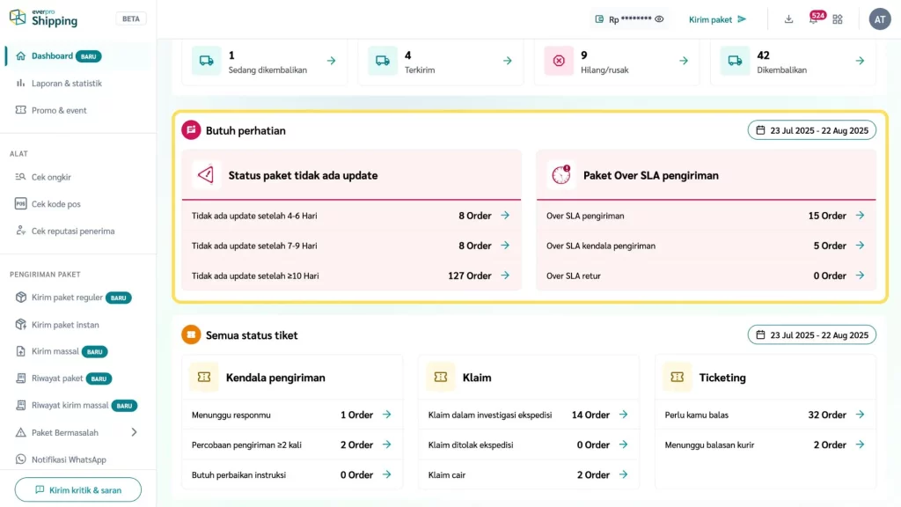Click Kirim kritik & saran button
Screen dimensions: 901x507
pyautogui.click(x=78, y=489)
